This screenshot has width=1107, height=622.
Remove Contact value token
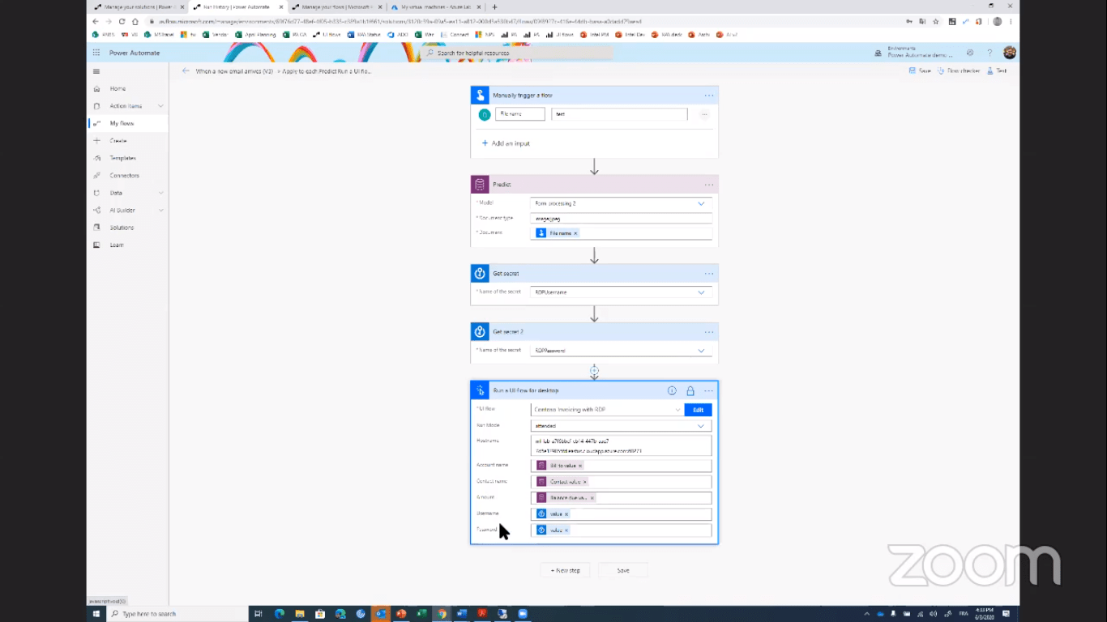[584, 482]
